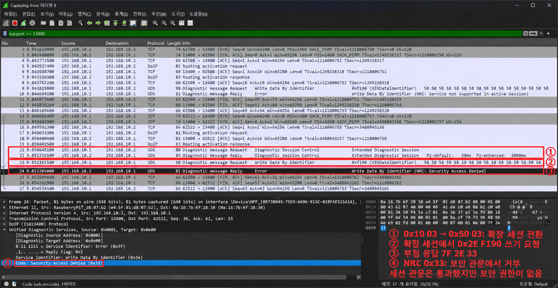The image size is (558, 288).
Task: Expand the Frame 24 details row
Action: click(4, 202)
